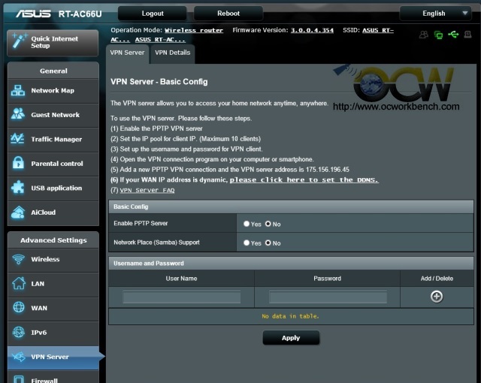Viewport: 481px width, 383px height.
Task: Switch to the VPN Server tab
Action: [x=127, y=53]
